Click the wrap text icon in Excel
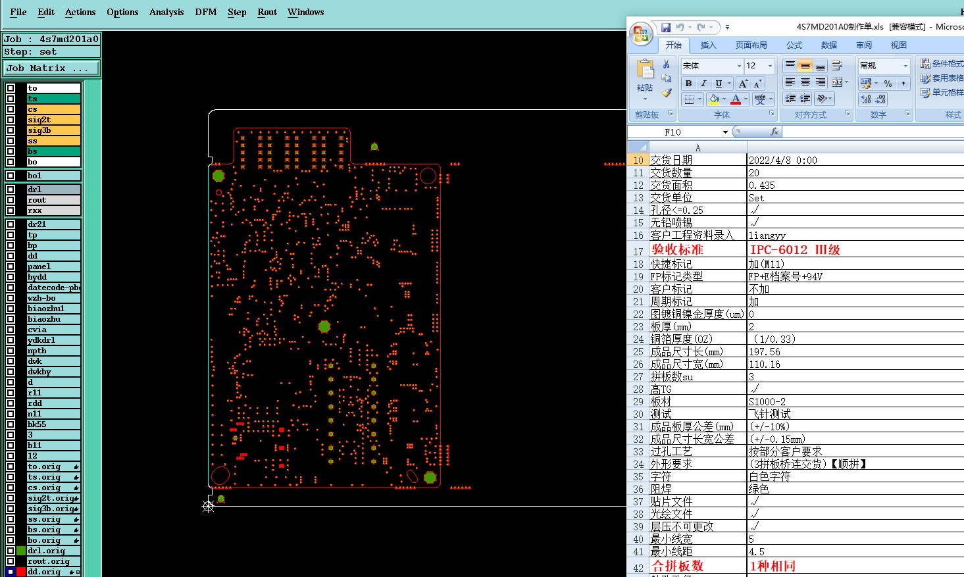 [x=837, y=65]
